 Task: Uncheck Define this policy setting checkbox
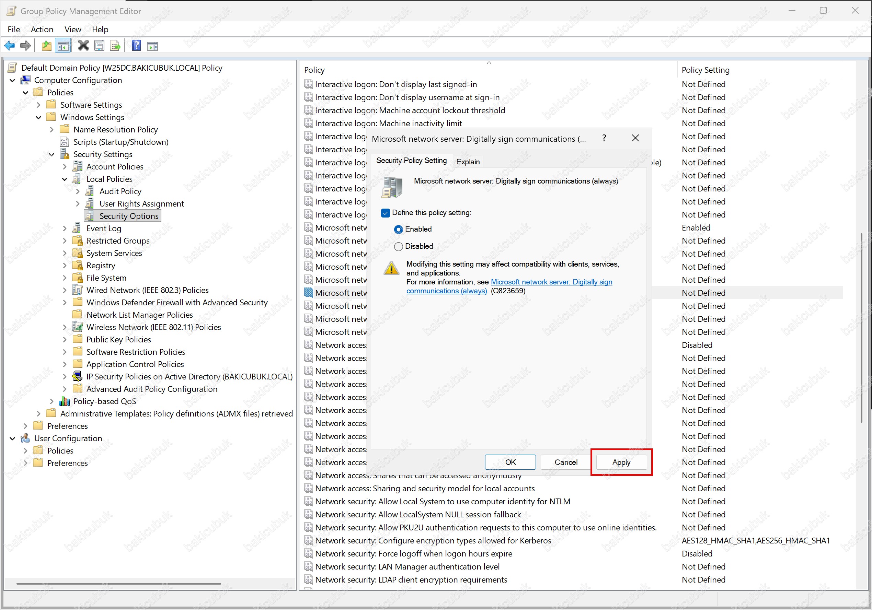click(x=385, y=213)
